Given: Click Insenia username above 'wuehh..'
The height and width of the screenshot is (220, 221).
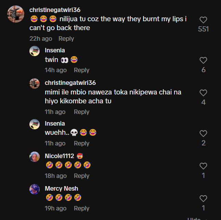Looking at the screenshot, I should (55, 124).
